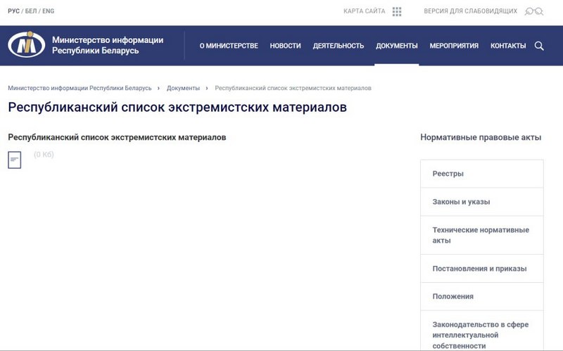The height and width of the screenshot is (351, 563).
Task: Click the Министерство информации breadcrumb link
Action: click(80, 88)
